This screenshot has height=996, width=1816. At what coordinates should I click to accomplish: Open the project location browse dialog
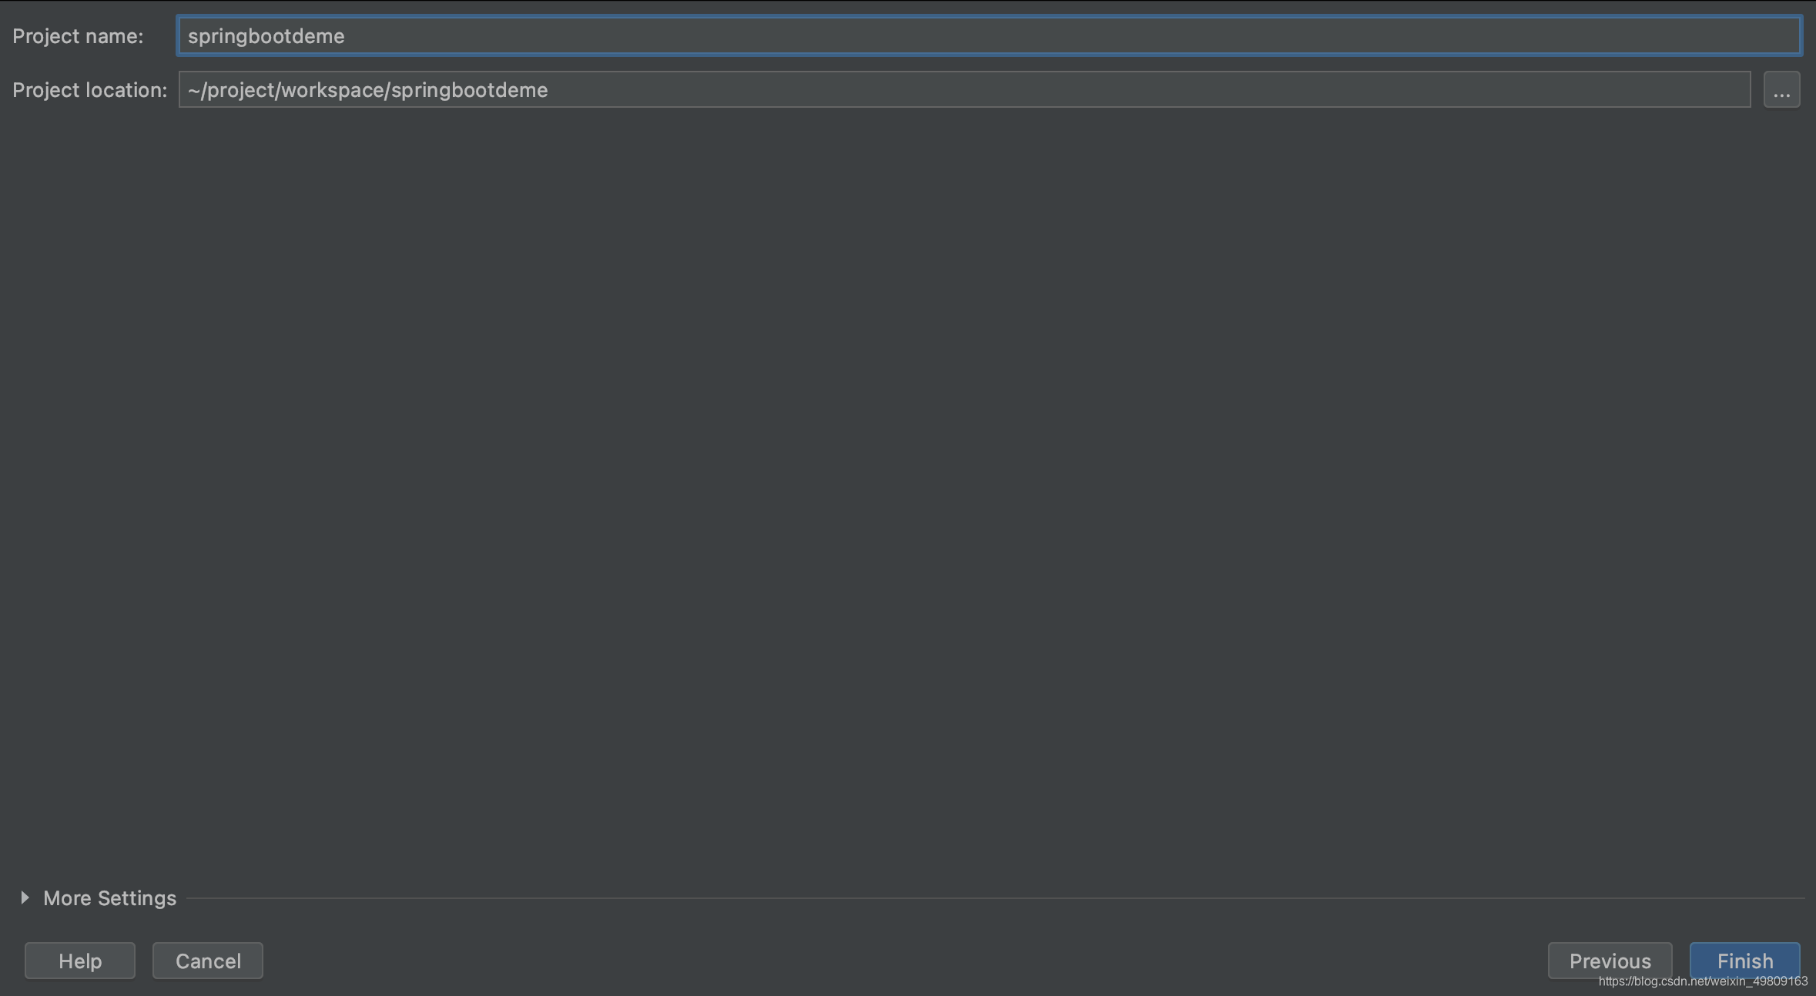pos(1781,90)
